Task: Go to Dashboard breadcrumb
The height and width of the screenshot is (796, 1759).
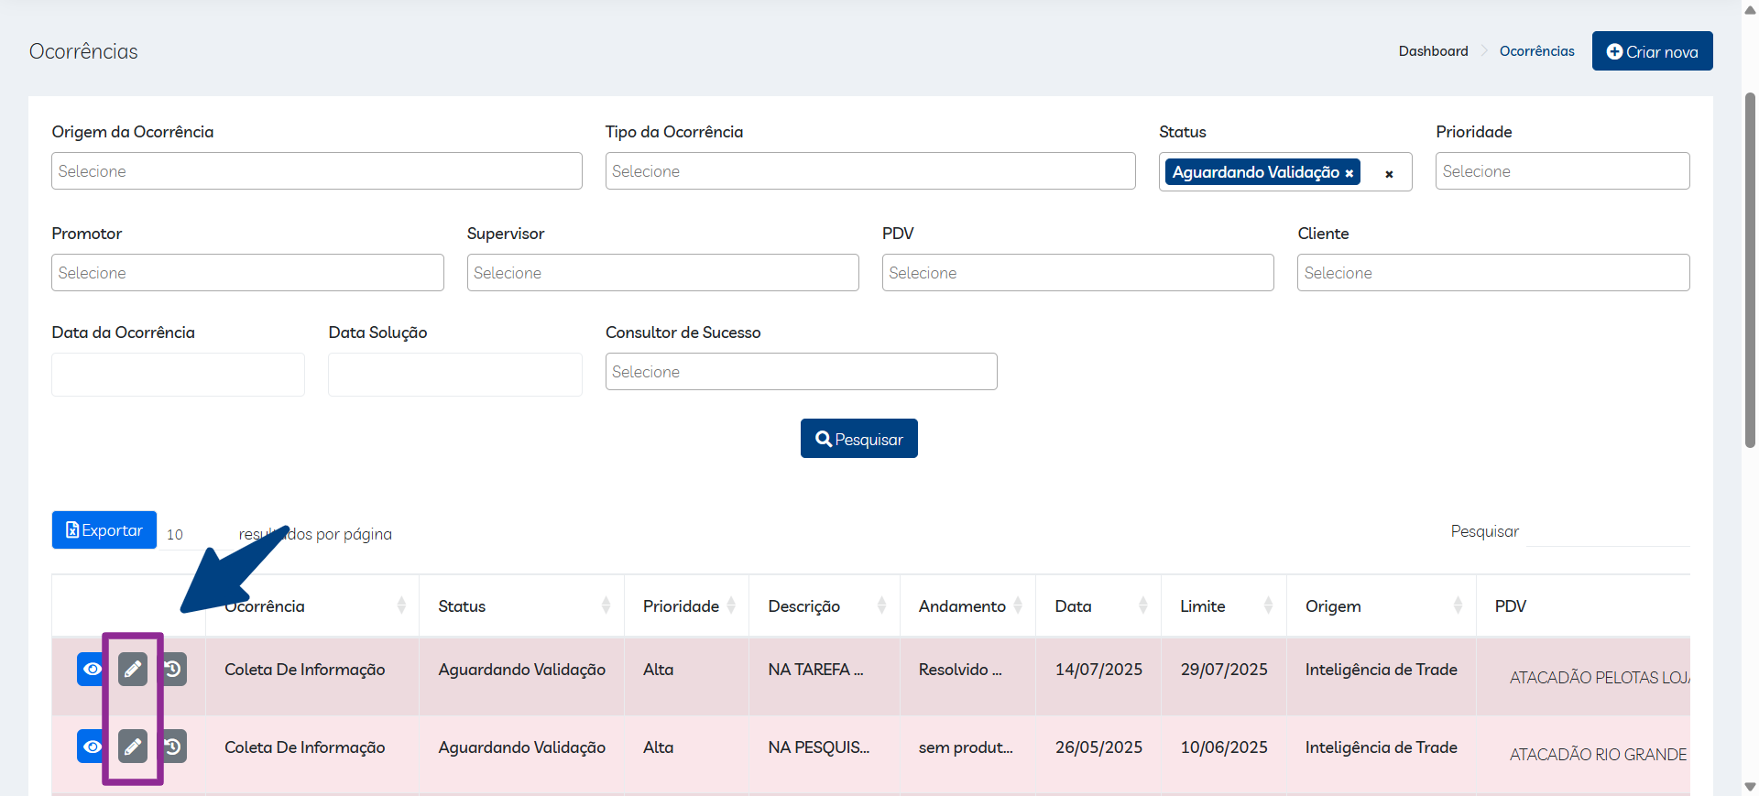Action: click(x=1433, y=51)
